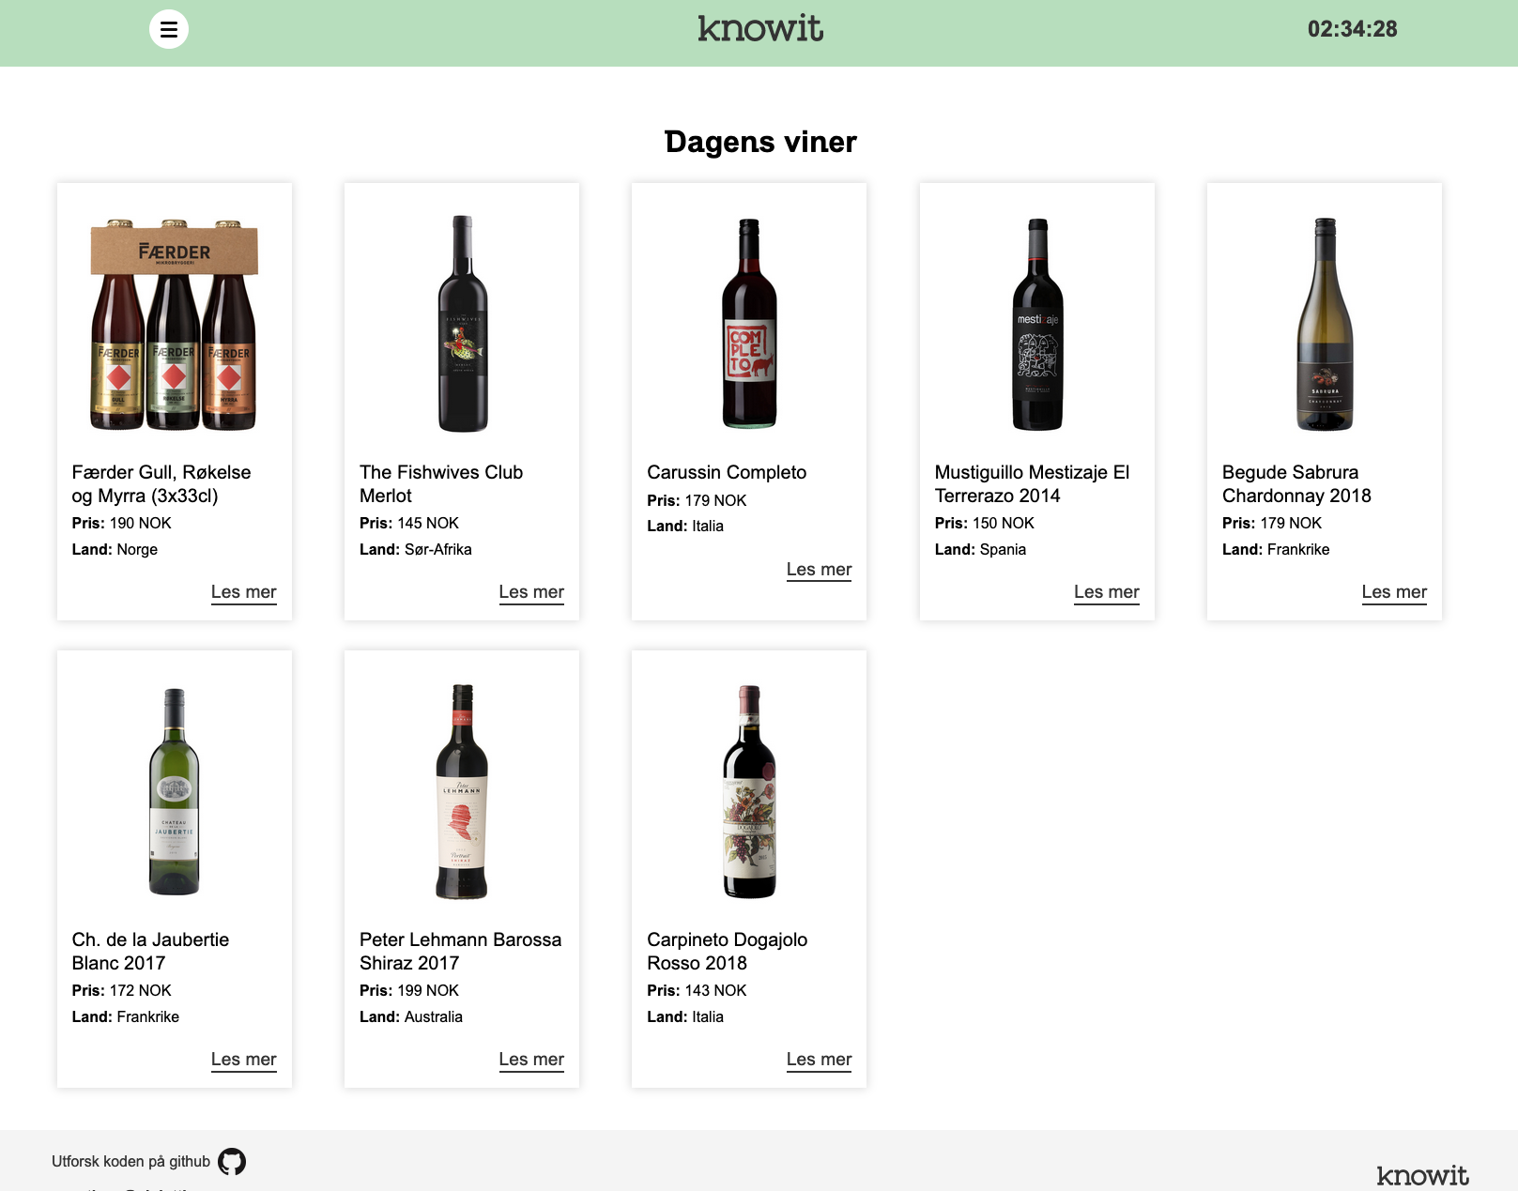Click the price 145 NOK

pyautogui.click(x=428, y=523)
